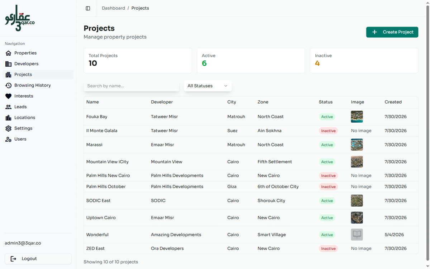Click the Developer column header
The image size is (430, 269).
[x=162, y=102]
